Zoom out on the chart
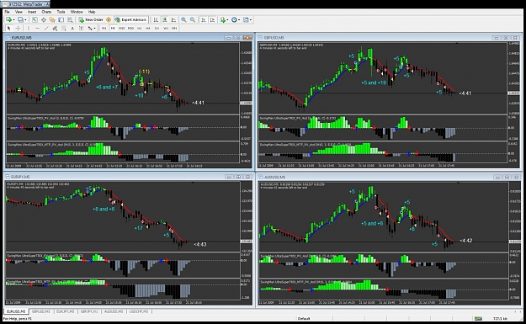This screenshot has width=526, height=324. tap(192, 20)
